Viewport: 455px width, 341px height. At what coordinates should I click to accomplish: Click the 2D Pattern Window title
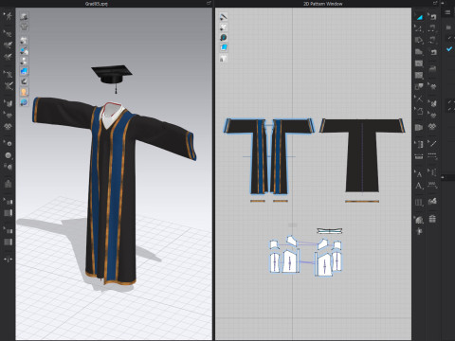click(323, 4)
